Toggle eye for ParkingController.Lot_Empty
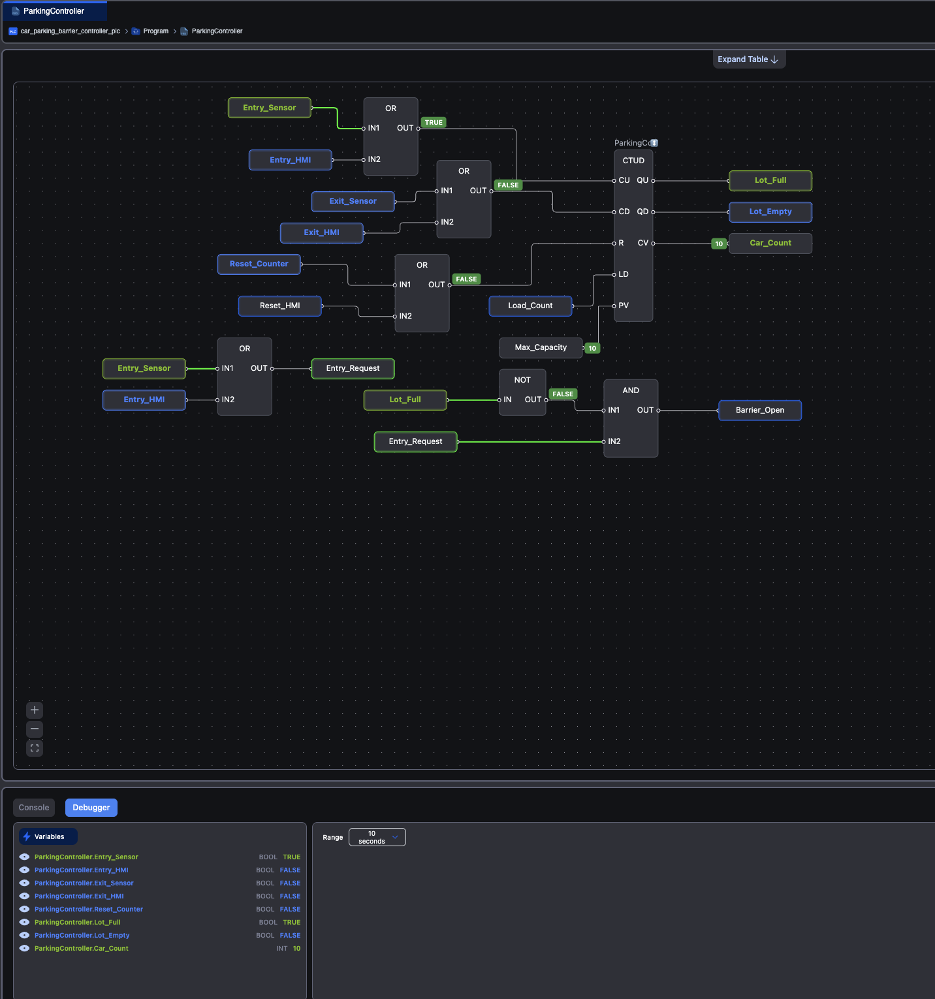 click(x=24, y=935)
